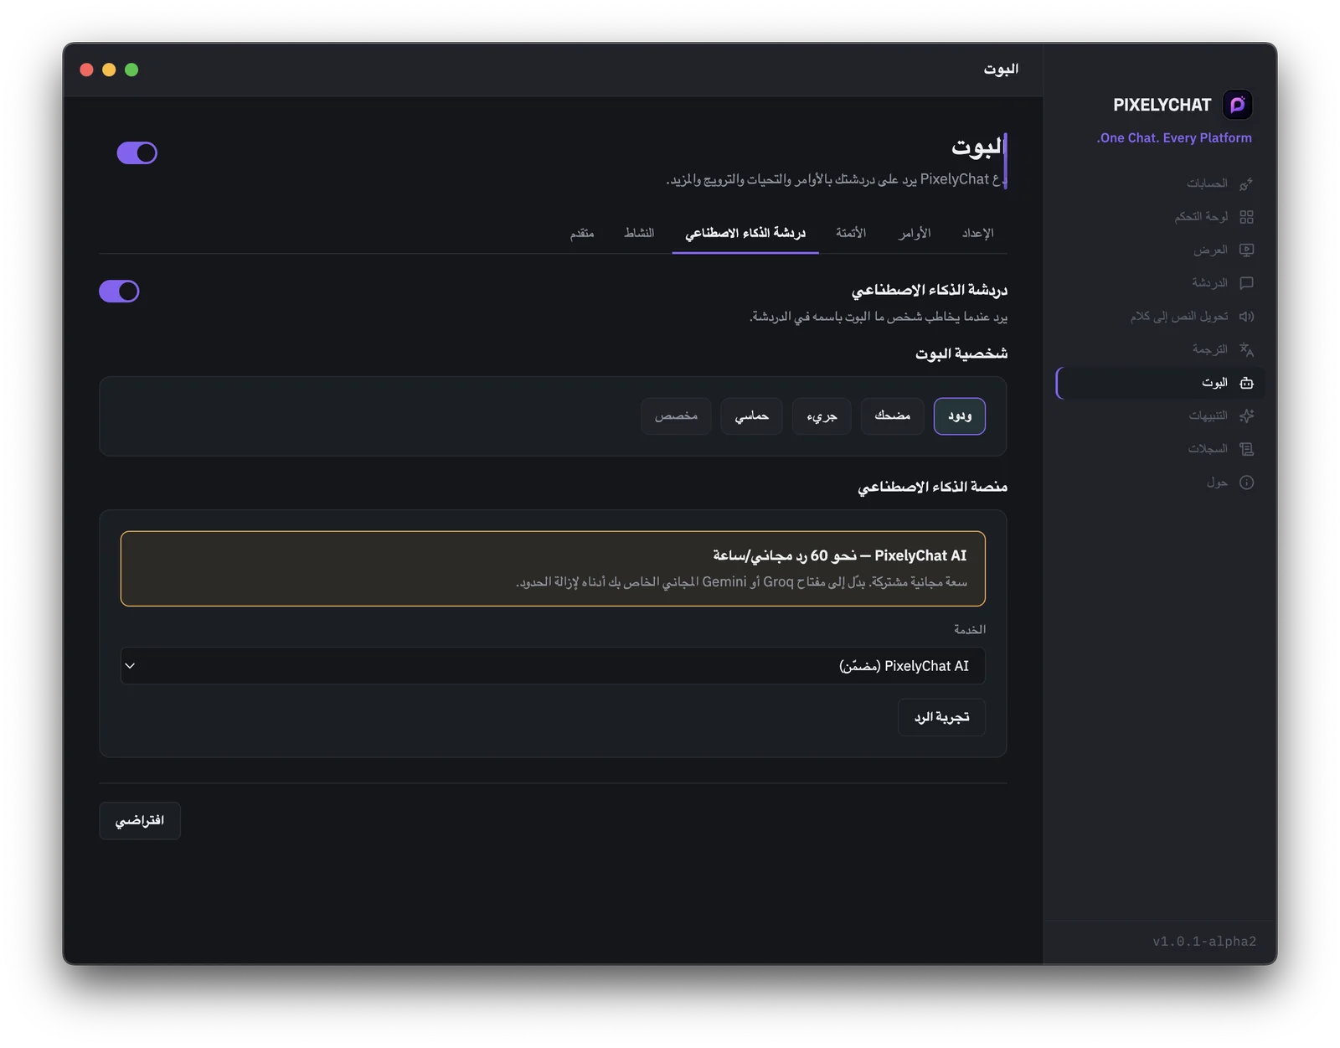1340x1048 pixels.
Task: Open the الخدمة PixelyChat AI dropdown
Action: pyautogui.click(x=553, y=666)
